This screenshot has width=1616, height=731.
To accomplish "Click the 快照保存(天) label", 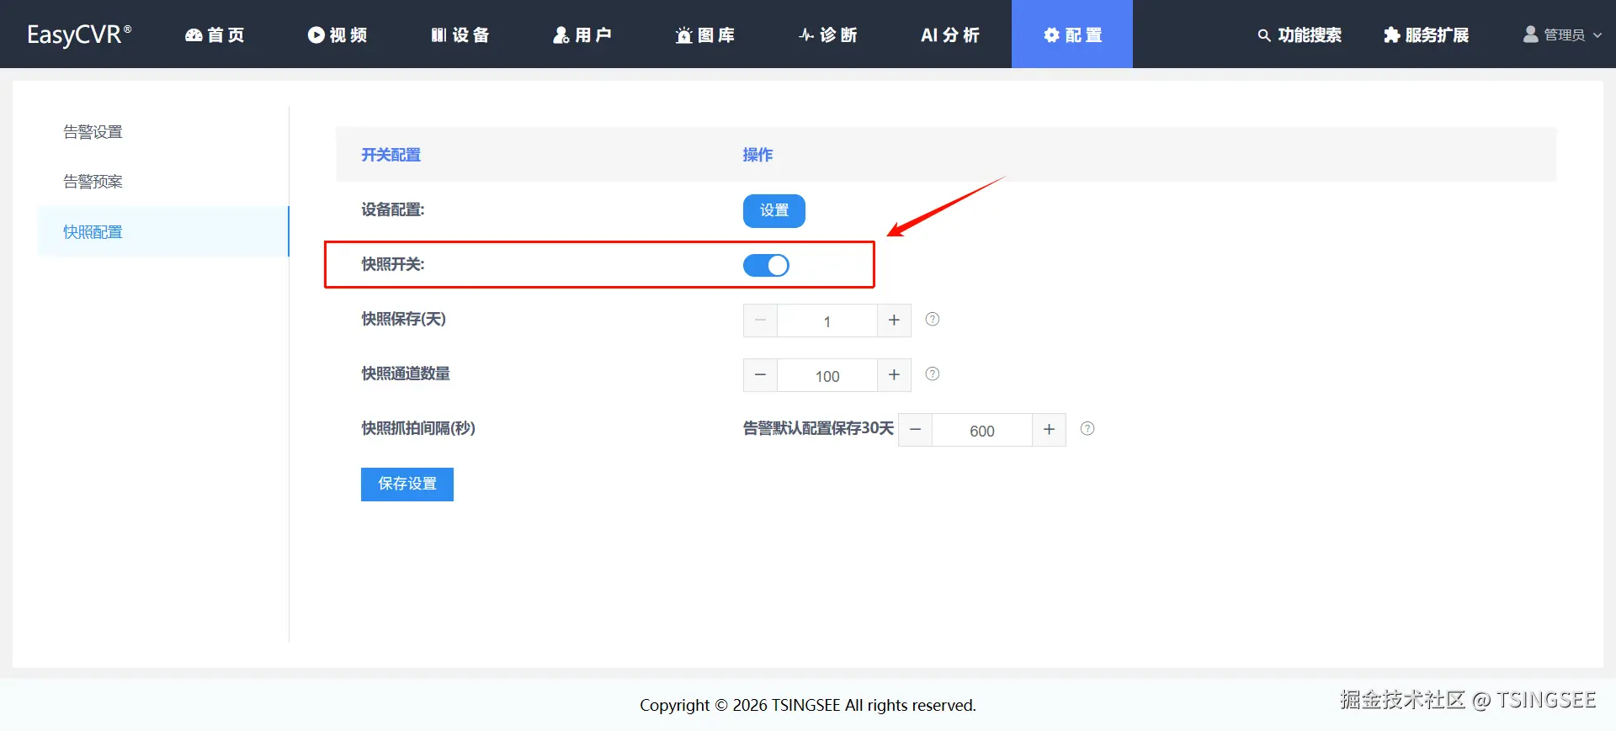I will (x=404, y=319).
